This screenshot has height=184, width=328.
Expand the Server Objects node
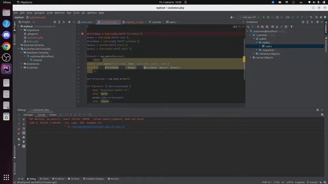coord(251,58)
